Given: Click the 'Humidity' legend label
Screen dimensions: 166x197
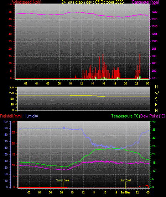Looking at the screenshot, I should (x=31, y=116).
